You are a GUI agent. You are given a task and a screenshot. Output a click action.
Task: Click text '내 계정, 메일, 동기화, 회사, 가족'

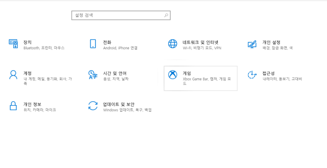coord(48,81)
